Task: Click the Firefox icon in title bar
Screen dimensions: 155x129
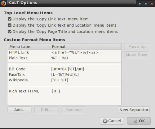Action: pos(3,3)
